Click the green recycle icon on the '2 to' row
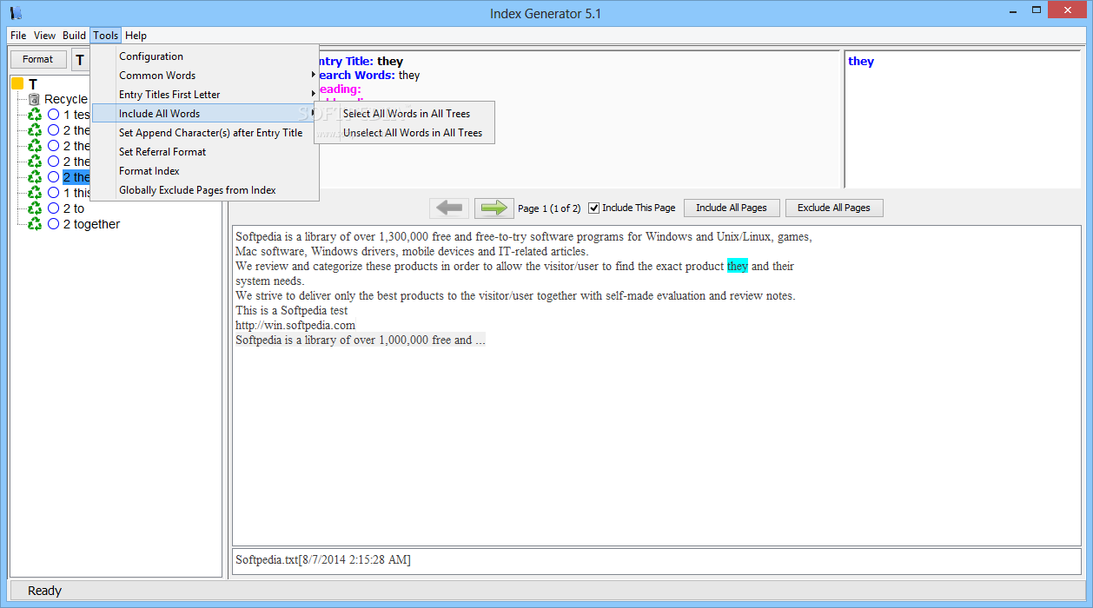Screen dimensions: 1093x608 pyautogui.click(x=35, y=208)
